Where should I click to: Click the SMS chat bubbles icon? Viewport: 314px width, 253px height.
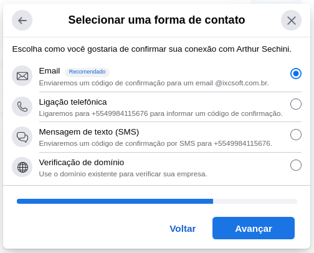tap(22, 137)
